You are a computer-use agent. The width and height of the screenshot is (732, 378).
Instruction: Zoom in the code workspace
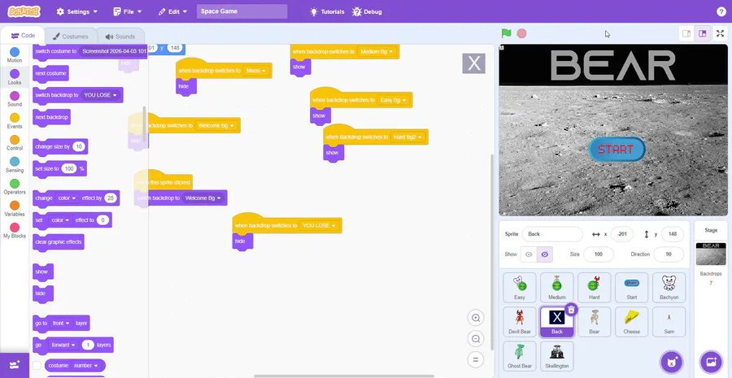(x=476, y=319)
